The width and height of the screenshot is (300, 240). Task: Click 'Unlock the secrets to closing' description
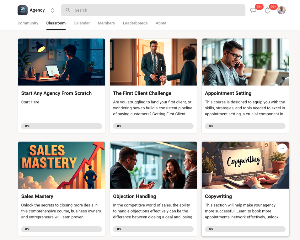pyautogui.click(x=61, y=211)
